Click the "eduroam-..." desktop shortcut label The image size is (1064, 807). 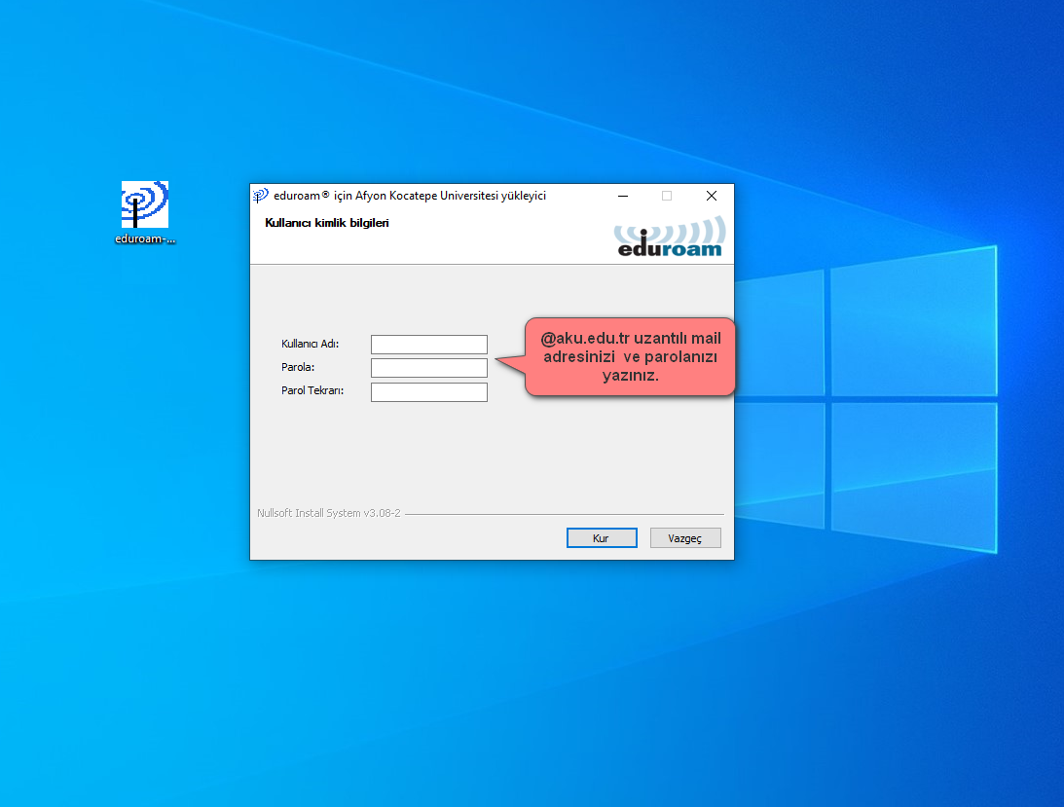pyautogui.click(x=145, y=238)
